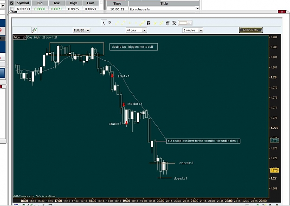Choose the second yellow segment drawing tool
This screenshot has height=206, width=290.
[x=123, y=23]
